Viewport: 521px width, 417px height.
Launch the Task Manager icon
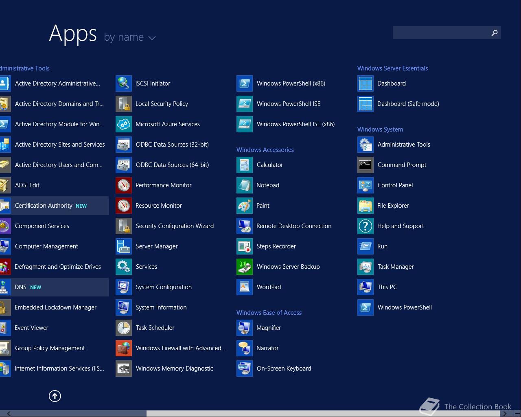click(366, 267)
